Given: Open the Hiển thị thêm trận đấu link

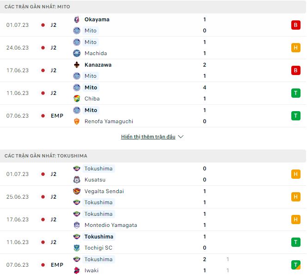Looking at the screenshot, I should (x=148, y=137).
